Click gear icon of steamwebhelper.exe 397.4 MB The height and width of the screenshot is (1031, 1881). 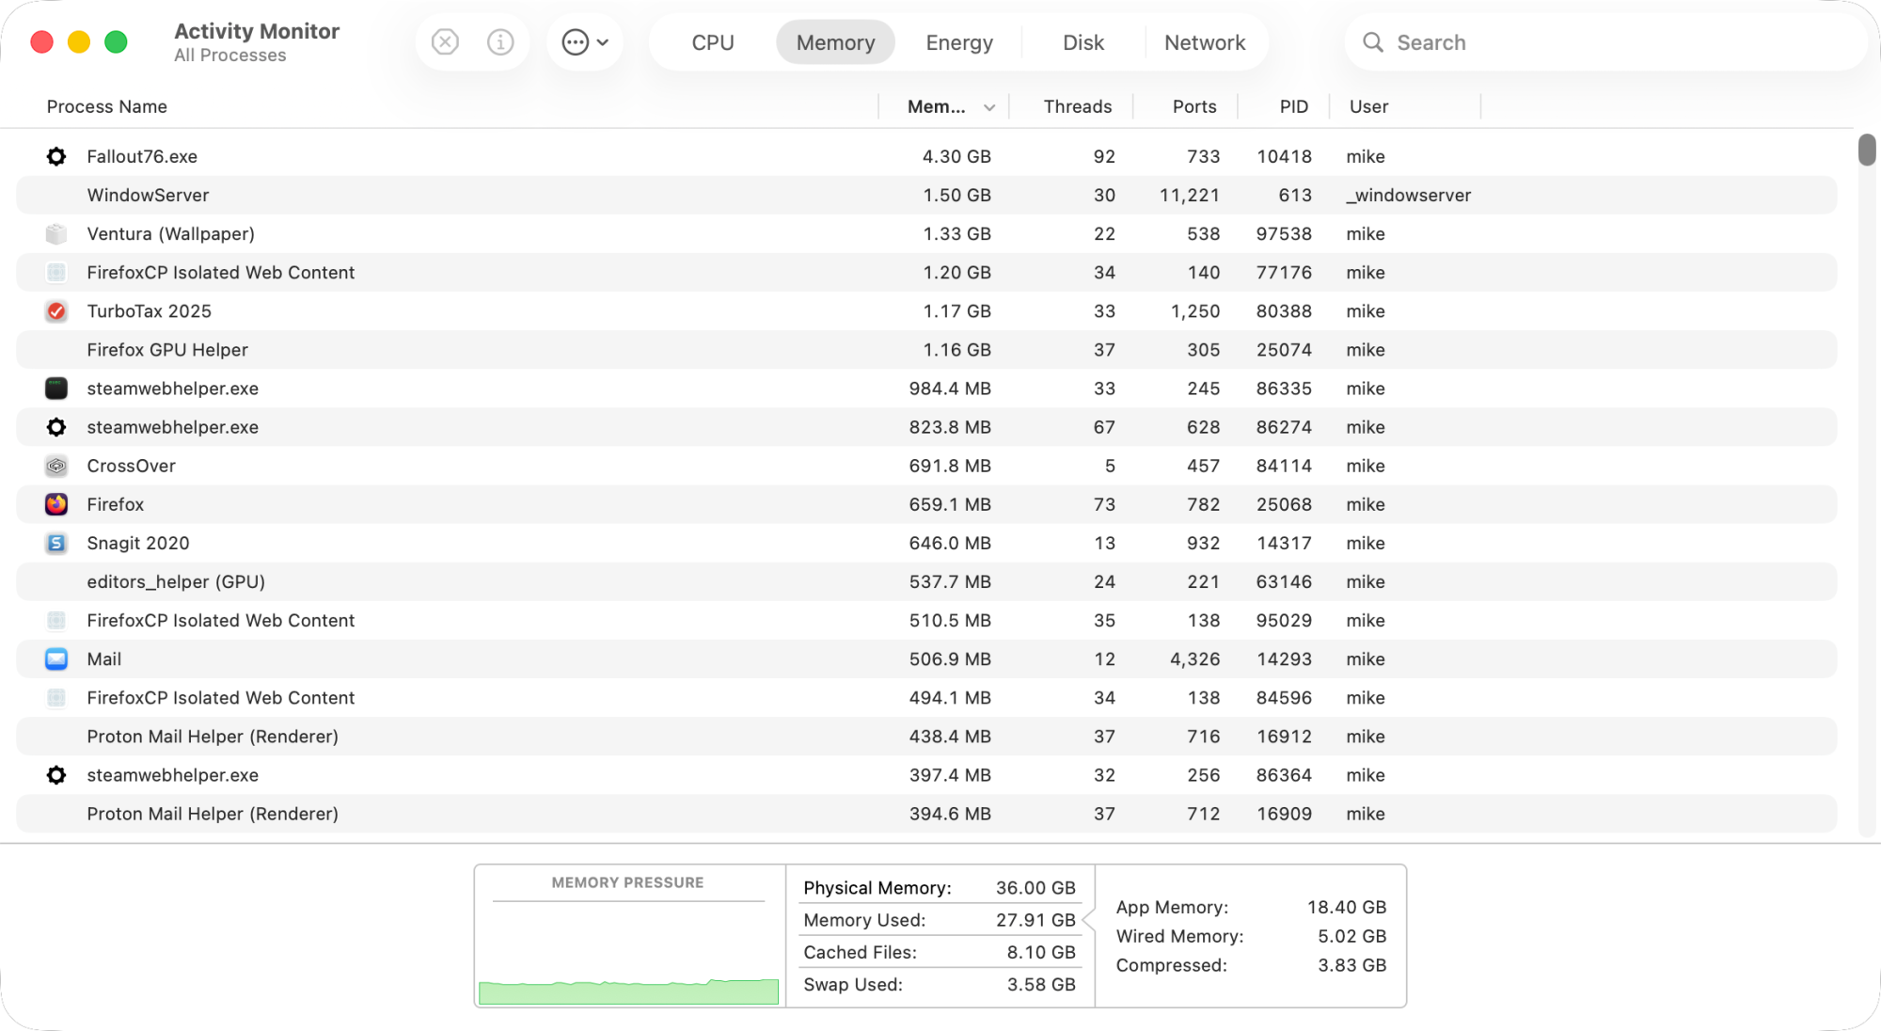point(56,775)
